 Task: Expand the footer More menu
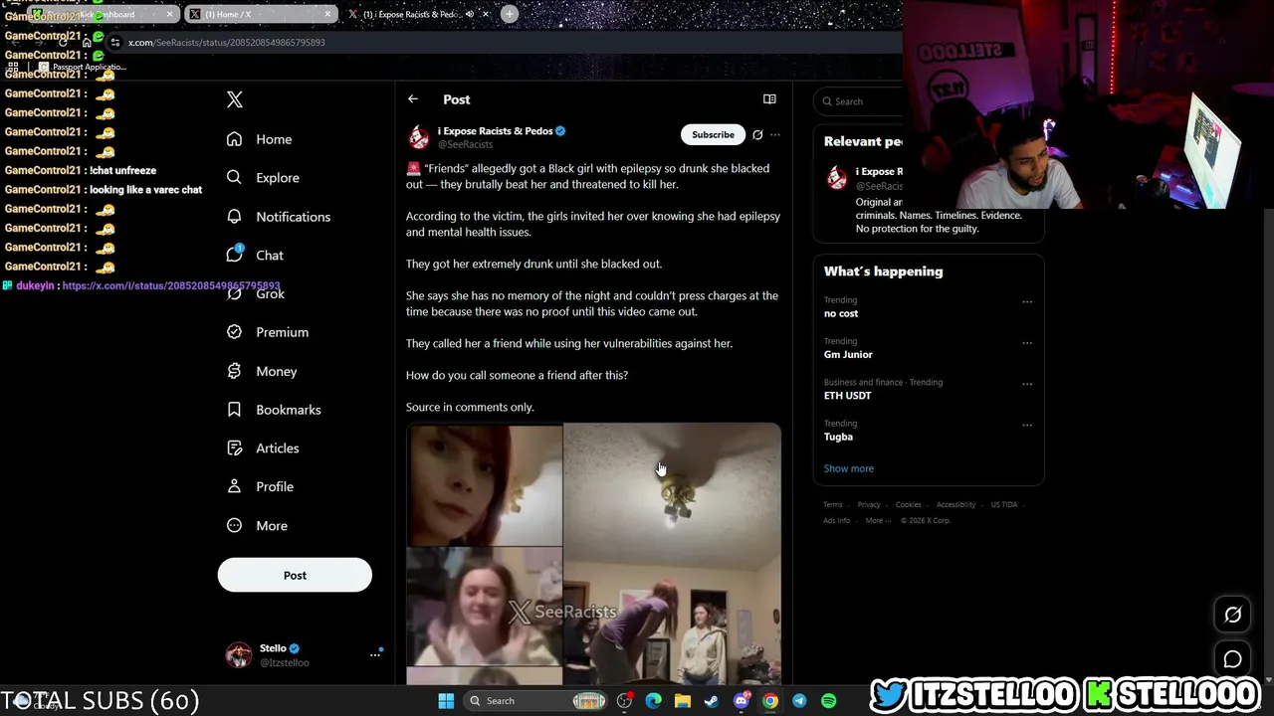(876, 521)
